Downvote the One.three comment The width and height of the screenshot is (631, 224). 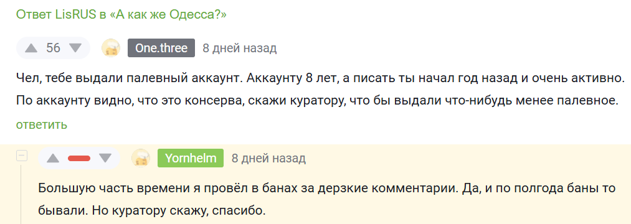(x=75, y=49)
